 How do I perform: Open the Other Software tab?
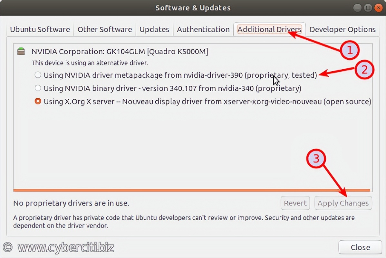[x=105, y=29]
